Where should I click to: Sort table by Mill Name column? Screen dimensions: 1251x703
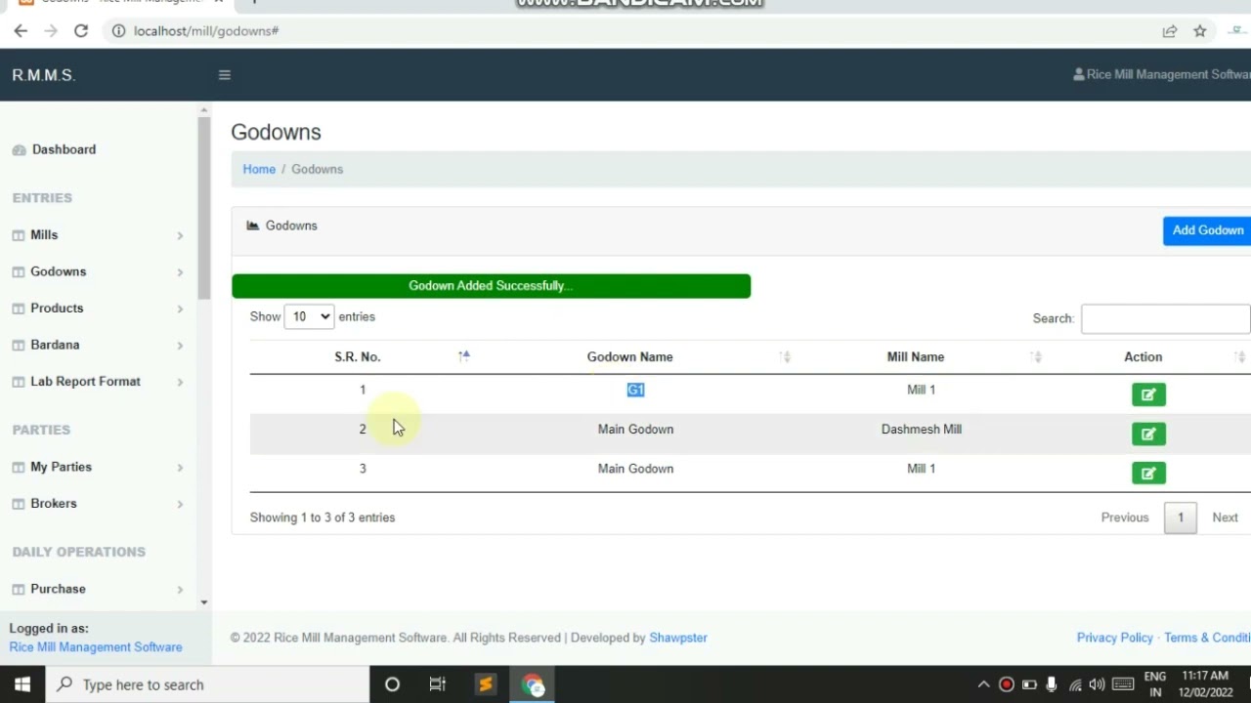(916, 357)
